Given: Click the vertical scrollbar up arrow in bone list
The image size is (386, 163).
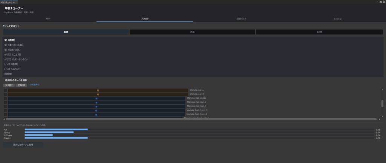Looking at the screenshot, I should click(x=382, y=90).
